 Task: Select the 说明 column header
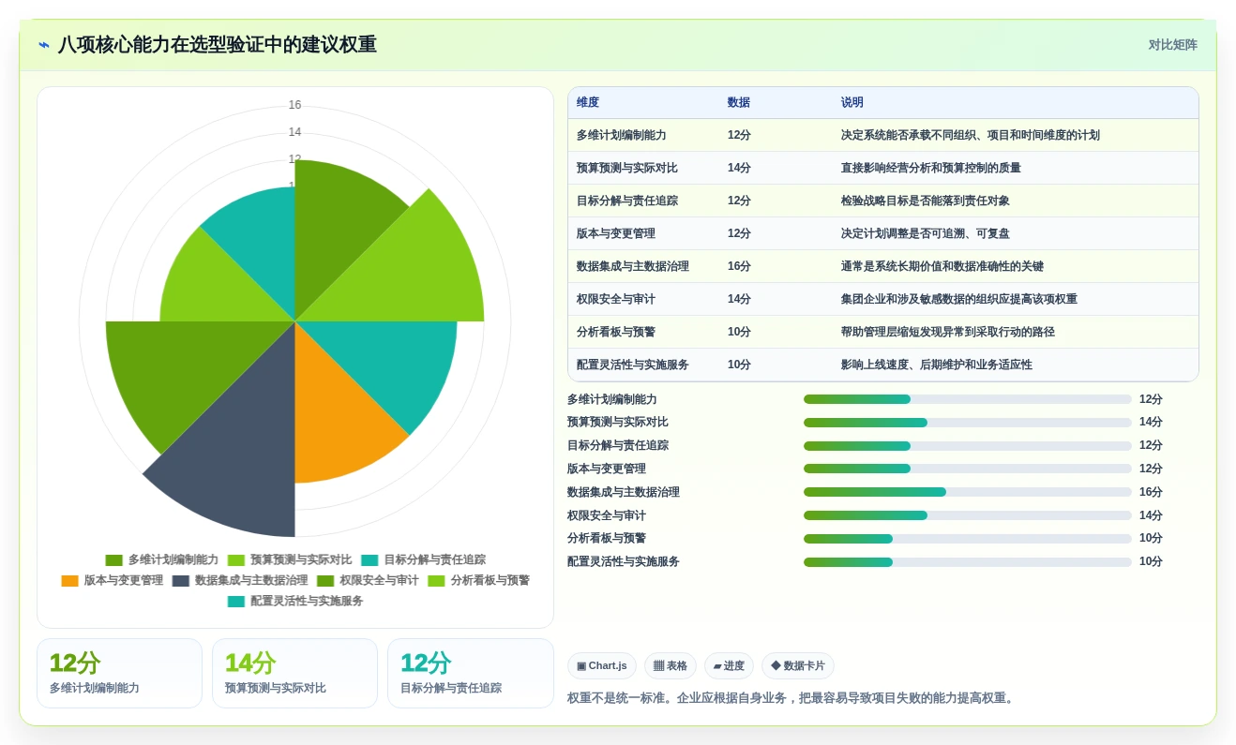[x=852, y=102]
